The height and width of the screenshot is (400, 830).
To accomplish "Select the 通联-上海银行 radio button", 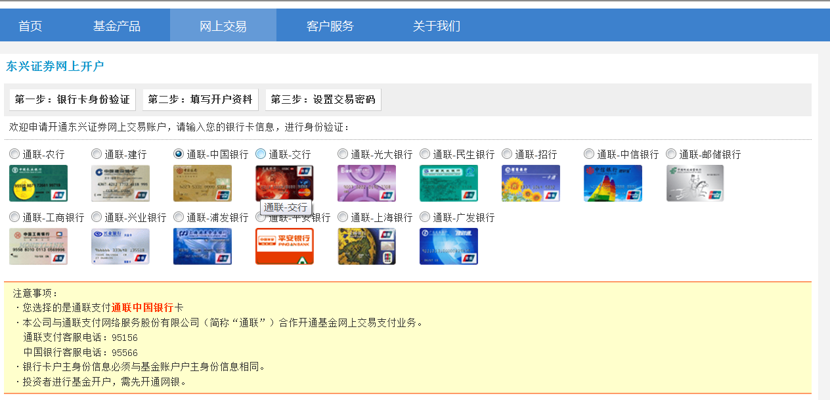I will (x=343, y=217).
